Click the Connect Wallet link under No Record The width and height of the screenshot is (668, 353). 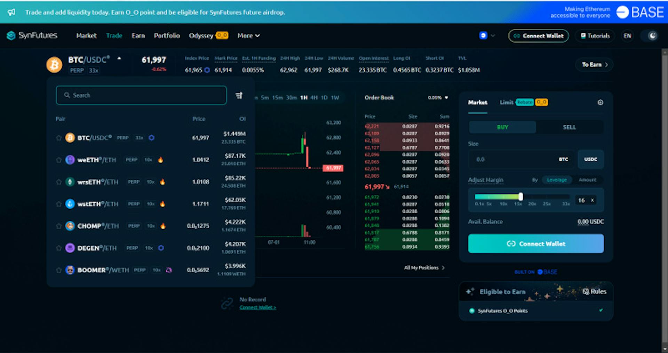pyautogui.click(x=257, y=307)
